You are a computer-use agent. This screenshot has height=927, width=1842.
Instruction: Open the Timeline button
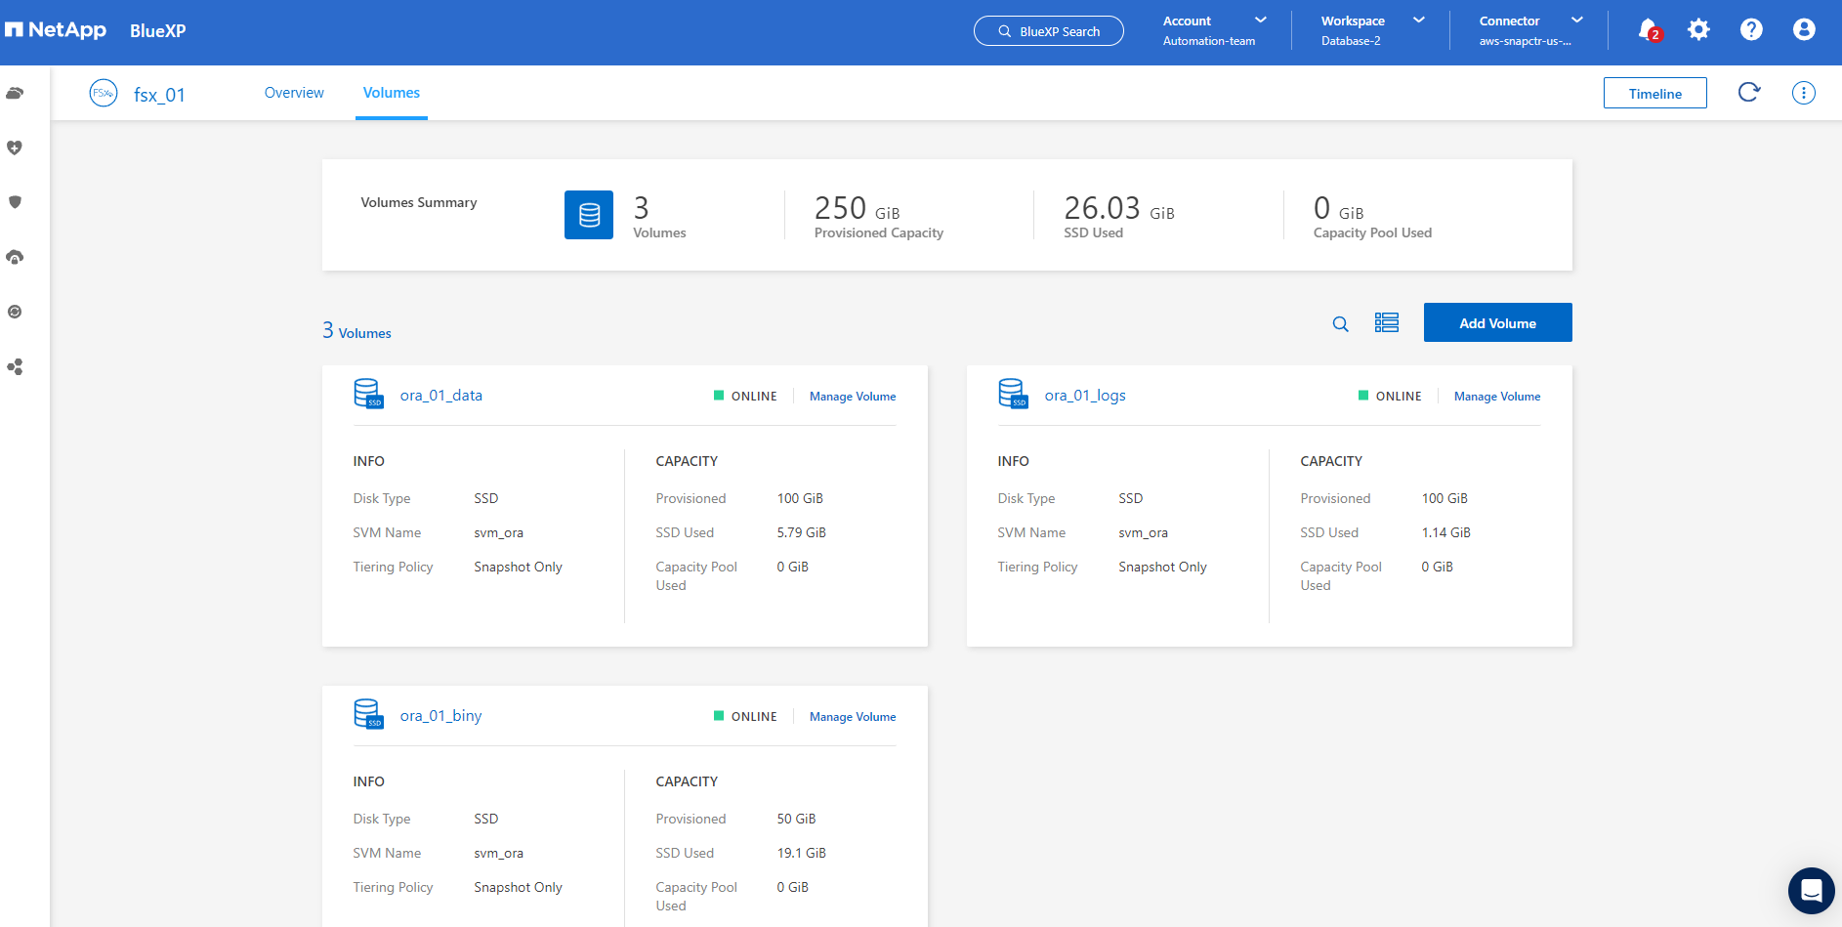click(x=1654, y=94)
